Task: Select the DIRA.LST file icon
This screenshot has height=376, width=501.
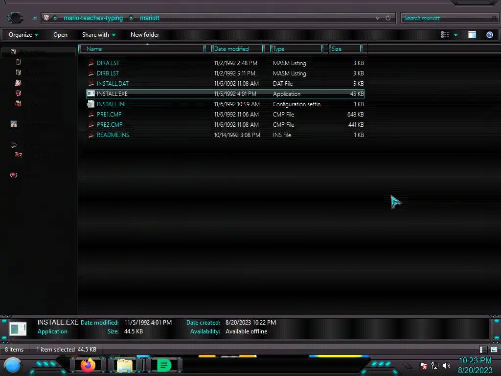Action: click(91, 63)
